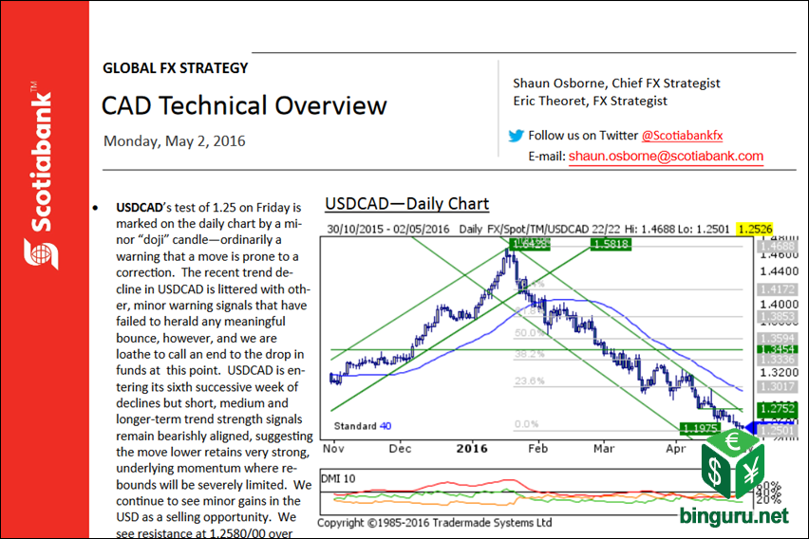Click the 1.4400 price axis value
The width and height of the screenshot is (809, 539).
[x=779, y=271]
